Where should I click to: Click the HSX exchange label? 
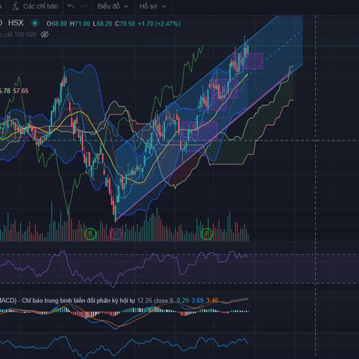coord(16,23)
